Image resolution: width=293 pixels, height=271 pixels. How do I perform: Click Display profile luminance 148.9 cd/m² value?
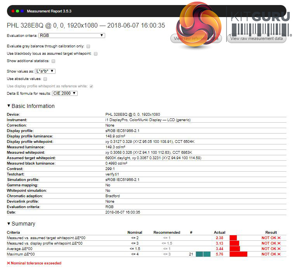(115, 136)
